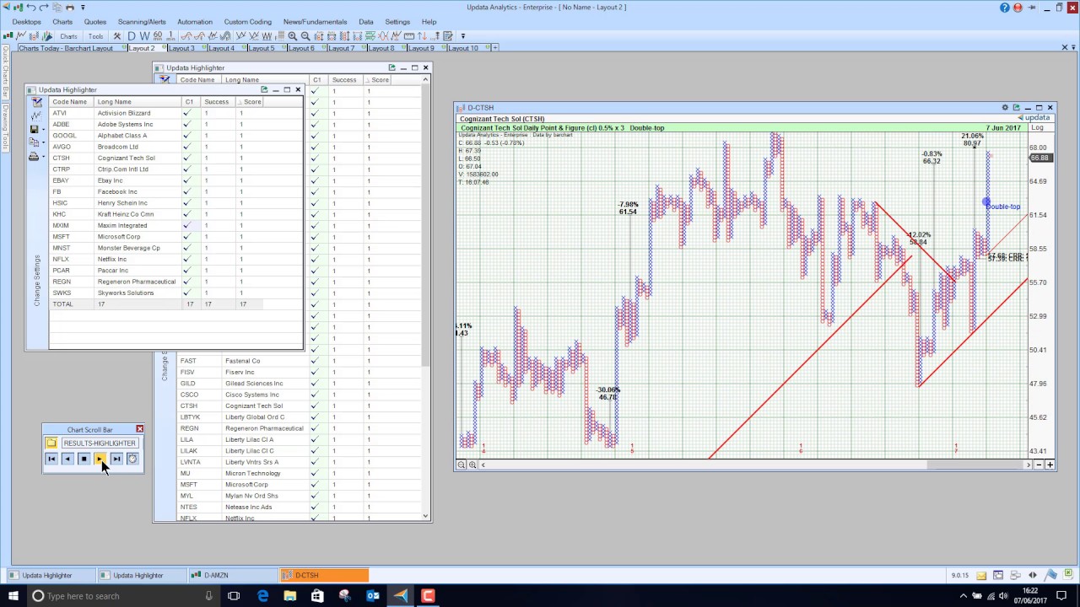This screenshot has height=607, width=1080.
Task: Open the copy dropdown in front Highlighter sidebar
Action: point(43,142)
